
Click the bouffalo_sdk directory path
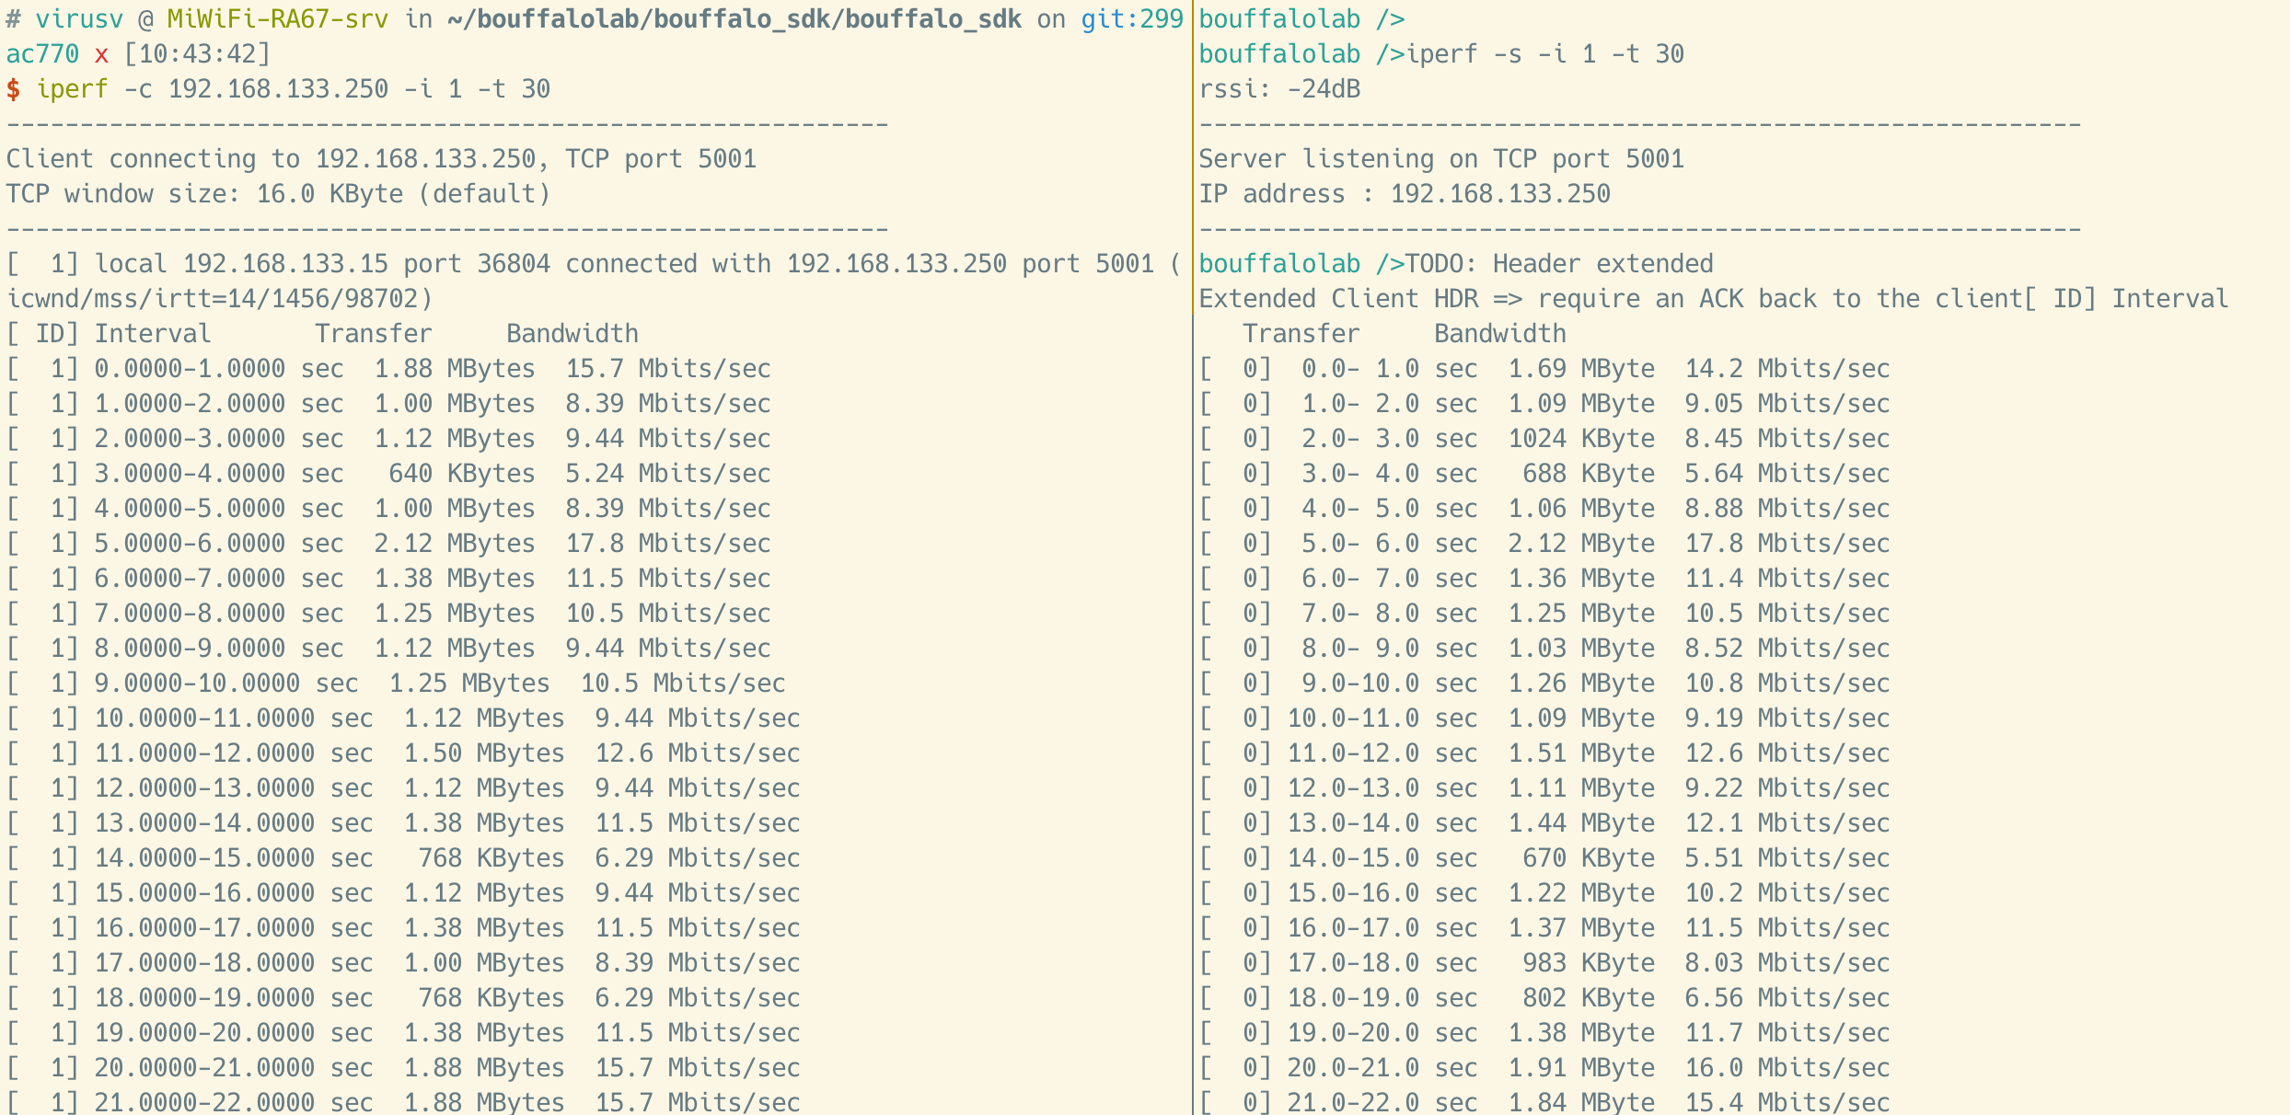coord(734,19)
